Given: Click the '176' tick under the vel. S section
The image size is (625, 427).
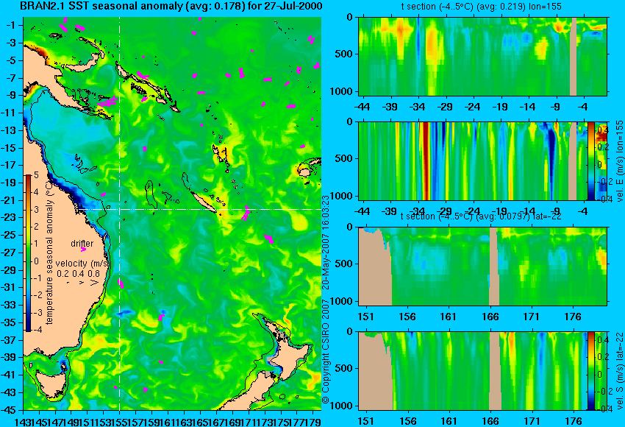Looking at the screenshot, I should tap(574, 421).
